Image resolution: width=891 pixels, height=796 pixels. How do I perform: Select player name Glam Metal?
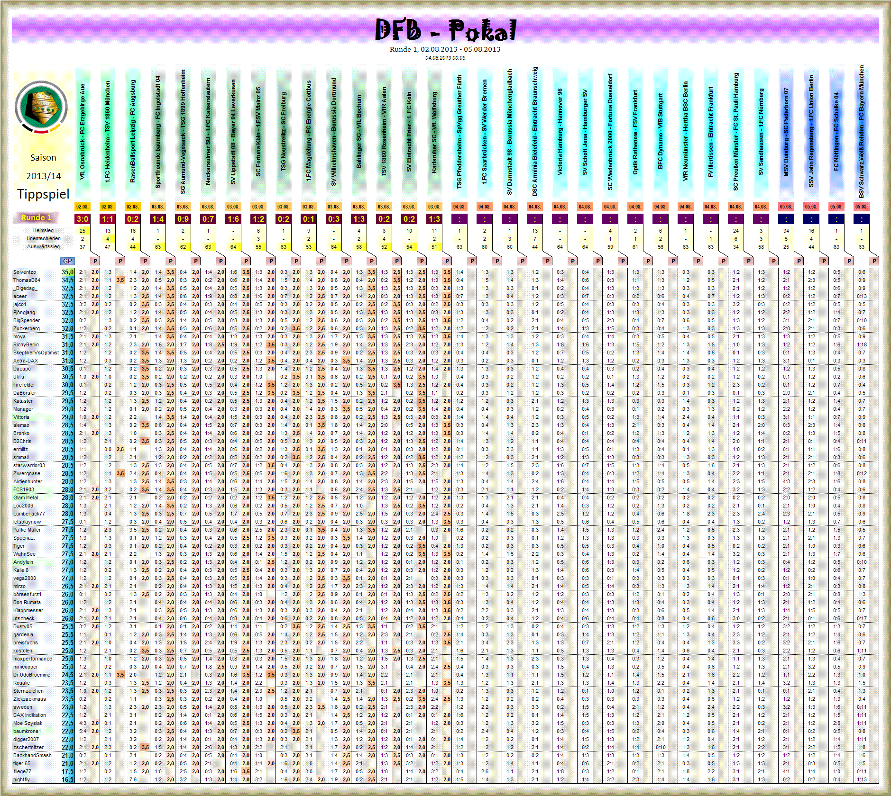click(26, 498)
